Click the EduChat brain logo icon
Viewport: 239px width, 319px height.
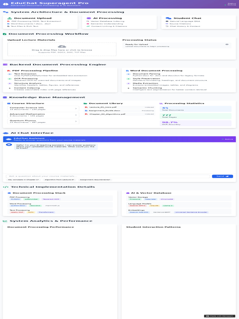5,4
